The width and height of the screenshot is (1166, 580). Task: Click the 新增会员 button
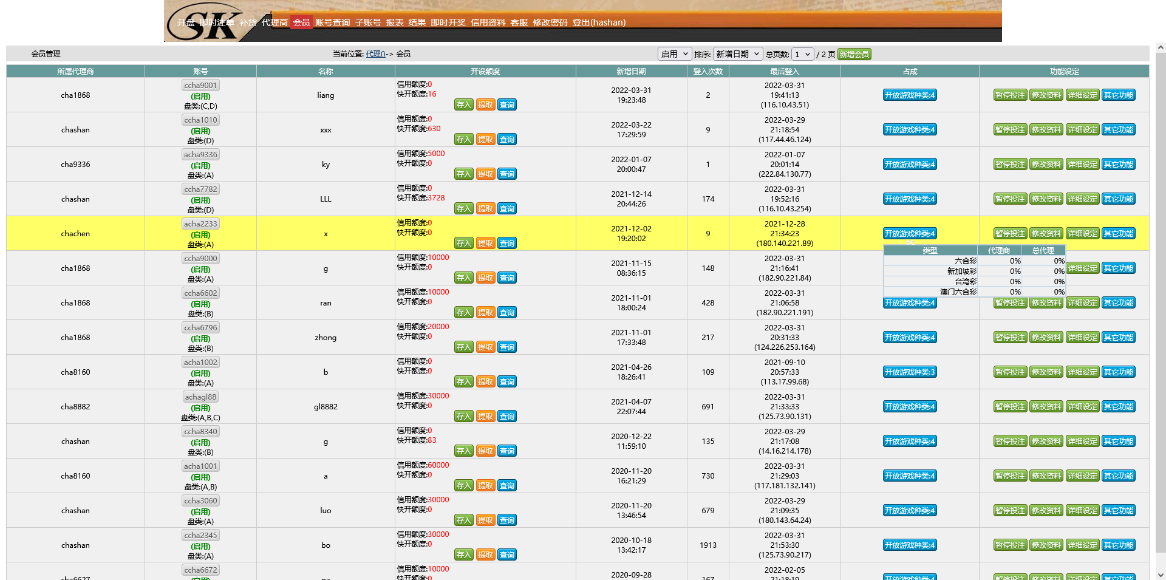(854, 54)
